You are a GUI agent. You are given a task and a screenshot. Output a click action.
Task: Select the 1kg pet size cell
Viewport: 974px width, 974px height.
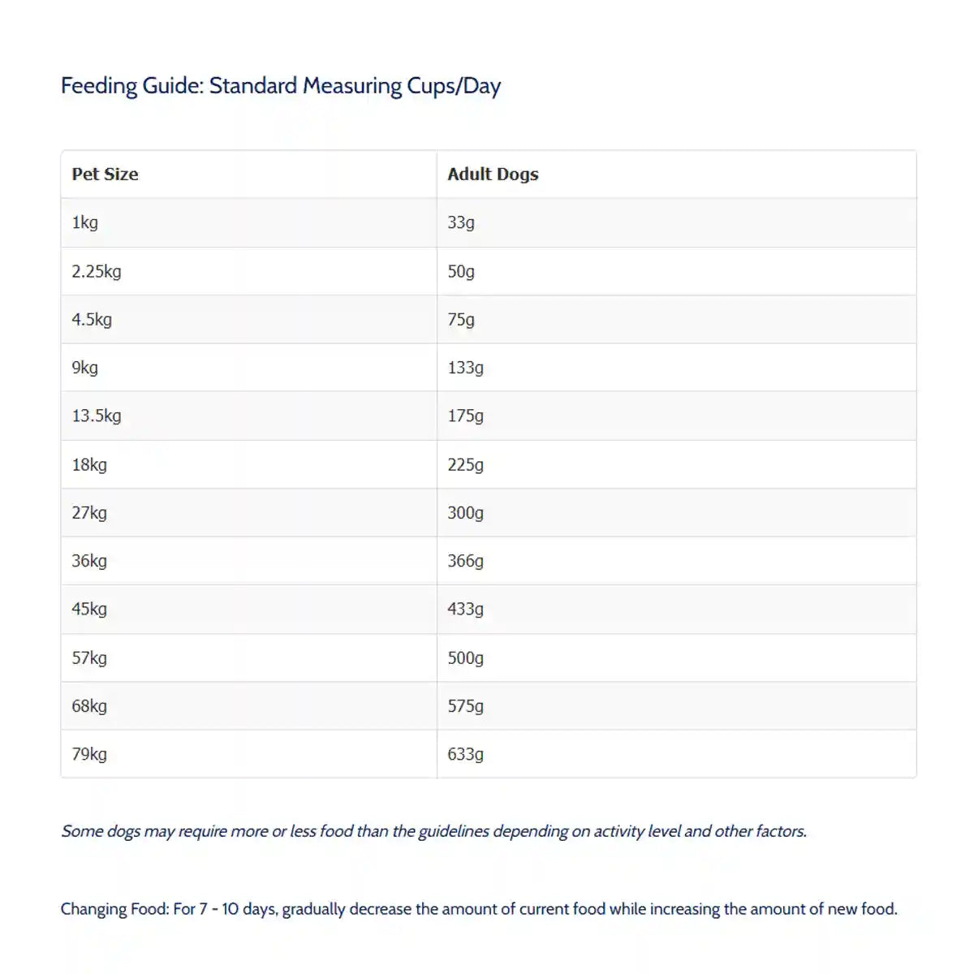click(85, 222)
